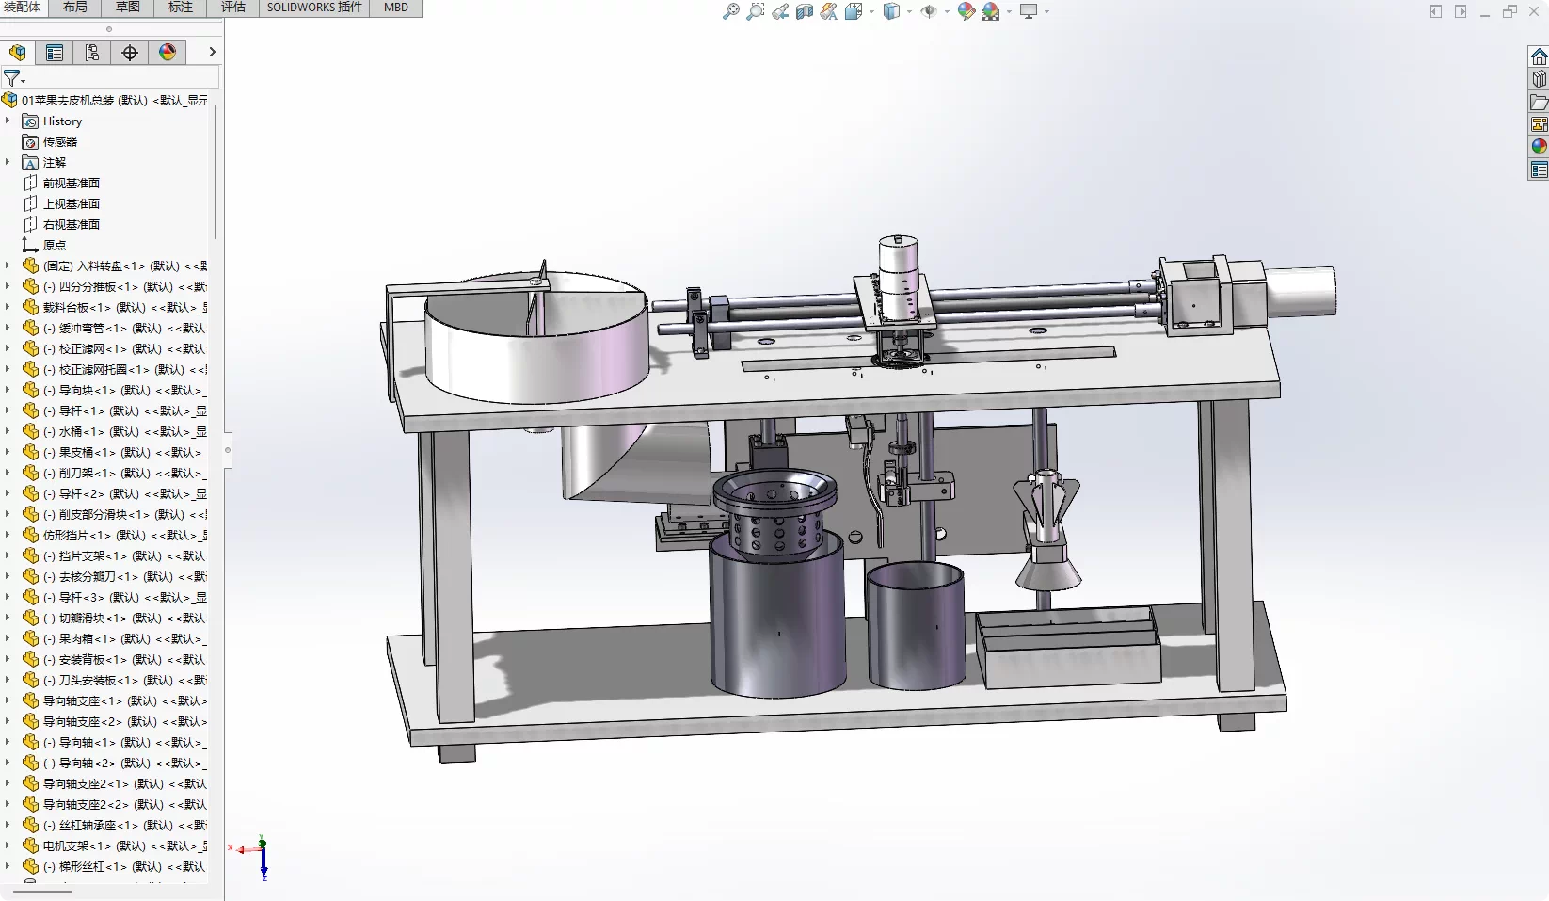Open the Apply Scene dropdown arrow

[x=1009, y=11]
